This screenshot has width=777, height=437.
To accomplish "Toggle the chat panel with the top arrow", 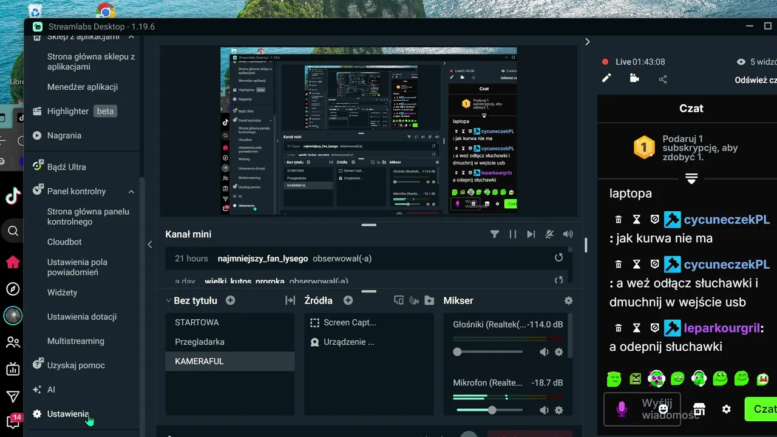I will click(x=587, y=42).
